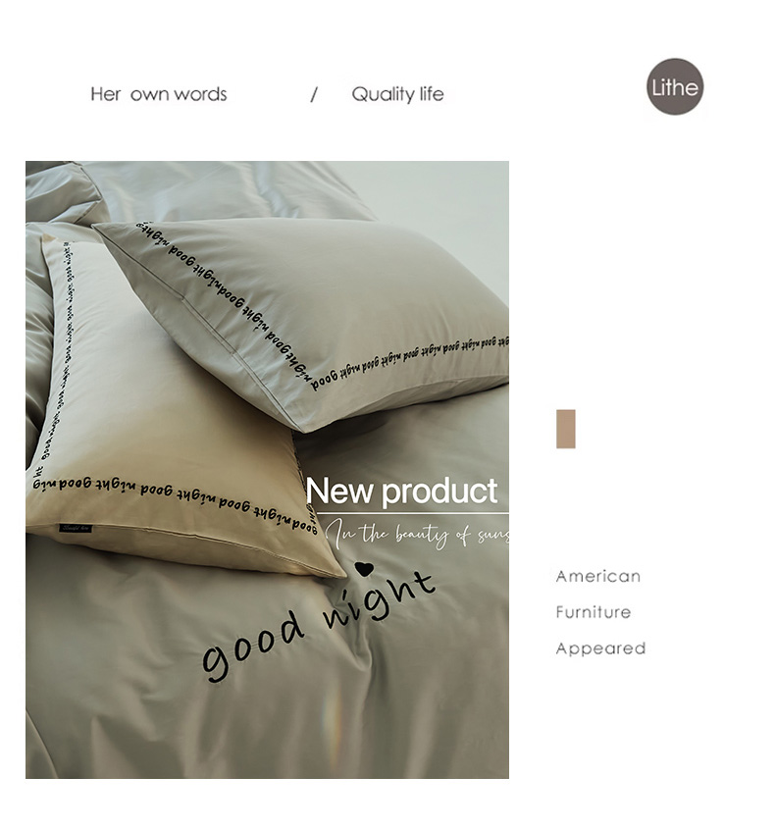Click the 'good night' trim on beige pillow
Screen dimensions: 775x829
pos(175,497)
